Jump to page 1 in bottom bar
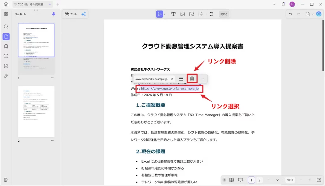Screen dimensions: 325x186 tap(251, 180)
